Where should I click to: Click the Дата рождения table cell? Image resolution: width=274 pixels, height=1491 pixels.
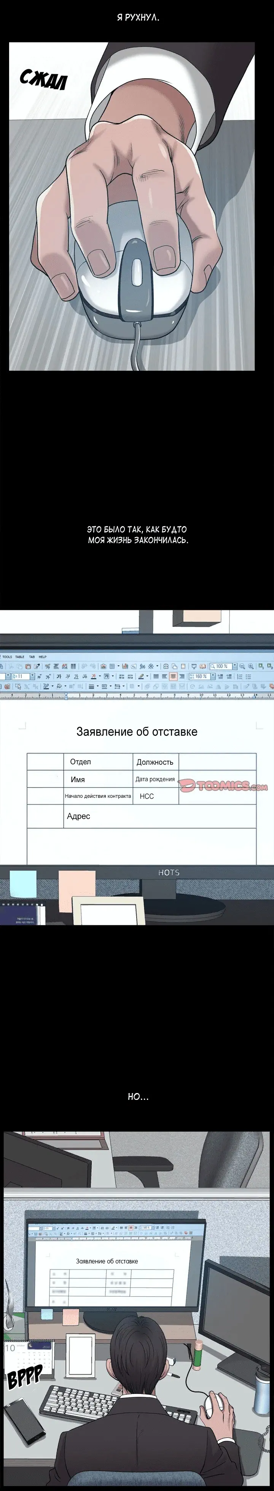pos(155,779)
